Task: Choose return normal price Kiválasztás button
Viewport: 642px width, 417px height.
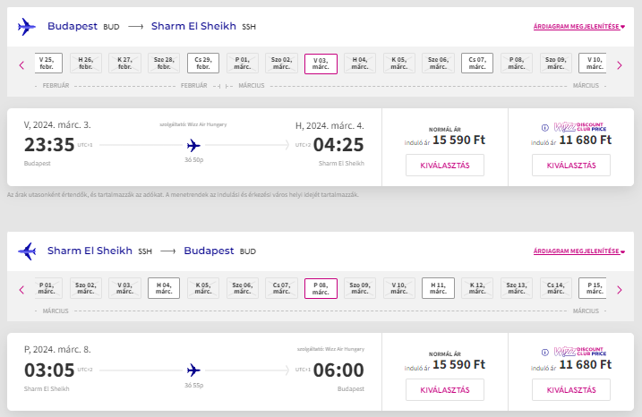Action: (444, 390)
